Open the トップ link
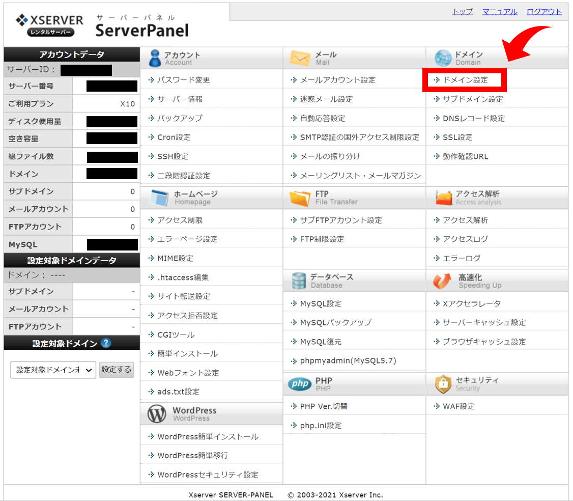The width and height of the screenshot is (573, 501). click(x=463, y=12)
